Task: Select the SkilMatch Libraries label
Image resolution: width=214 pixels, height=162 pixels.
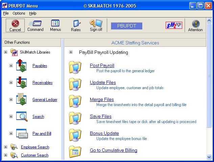Action: point(35,52)
